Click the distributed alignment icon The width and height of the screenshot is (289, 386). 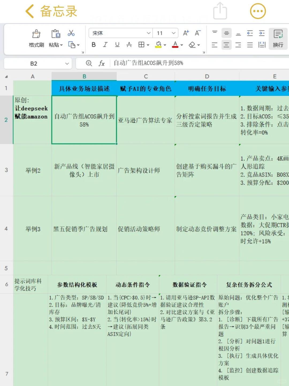click(262, 45)
